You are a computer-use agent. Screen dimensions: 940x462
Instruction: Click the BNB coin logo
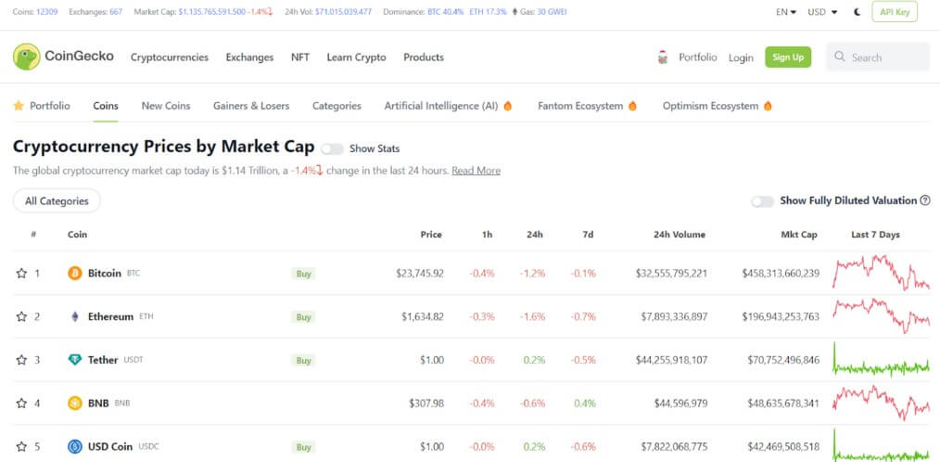[75, 404]
